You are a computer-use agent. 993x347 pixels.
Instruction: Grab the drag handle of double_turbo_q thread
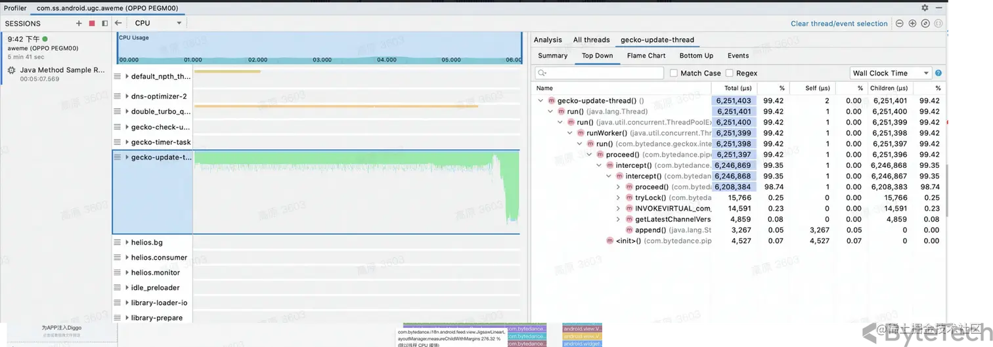(x=118, y=112)
